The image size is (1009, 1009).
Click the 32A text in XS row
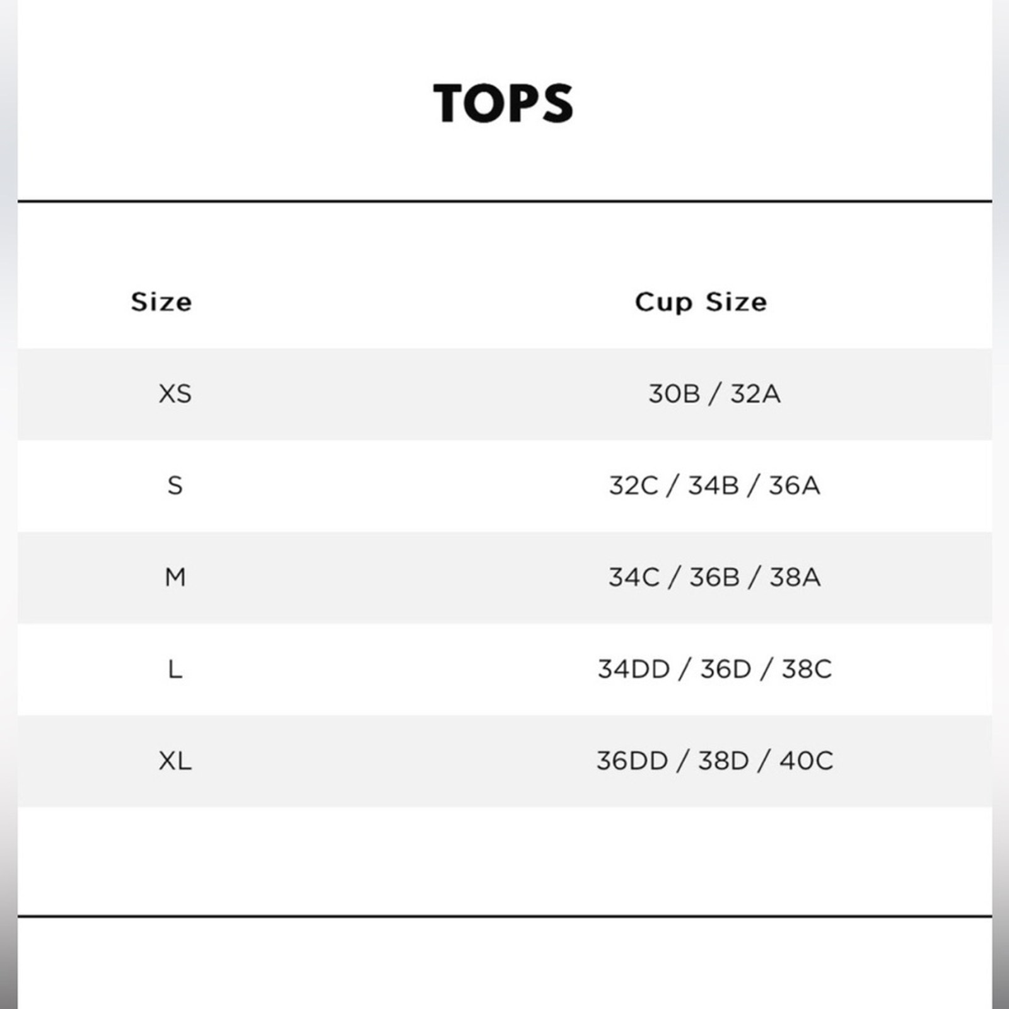click(x=755, y=394)
